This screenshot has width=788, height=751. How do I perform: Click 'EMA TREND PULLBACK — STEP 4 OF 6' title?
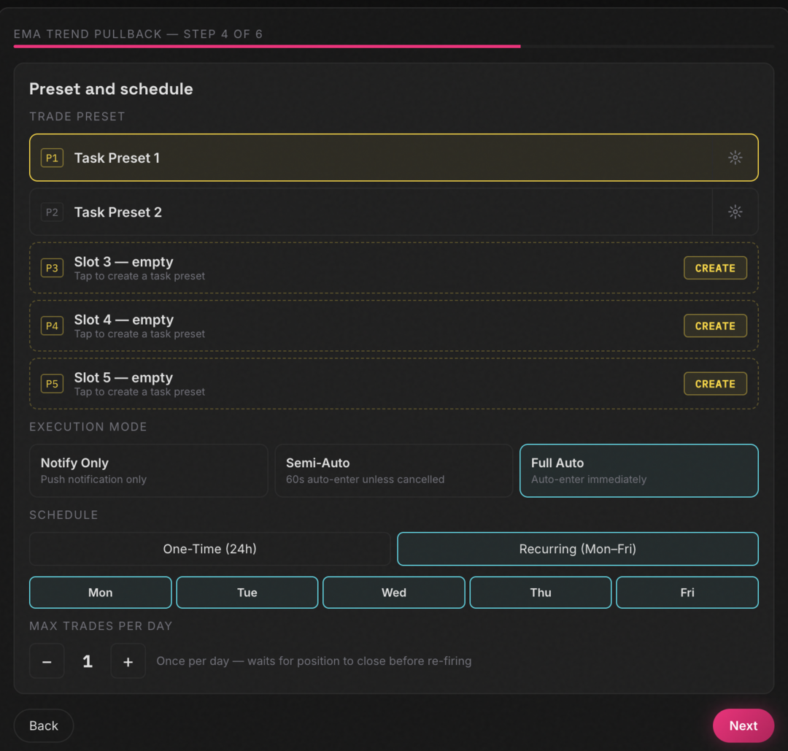point(138,34)
